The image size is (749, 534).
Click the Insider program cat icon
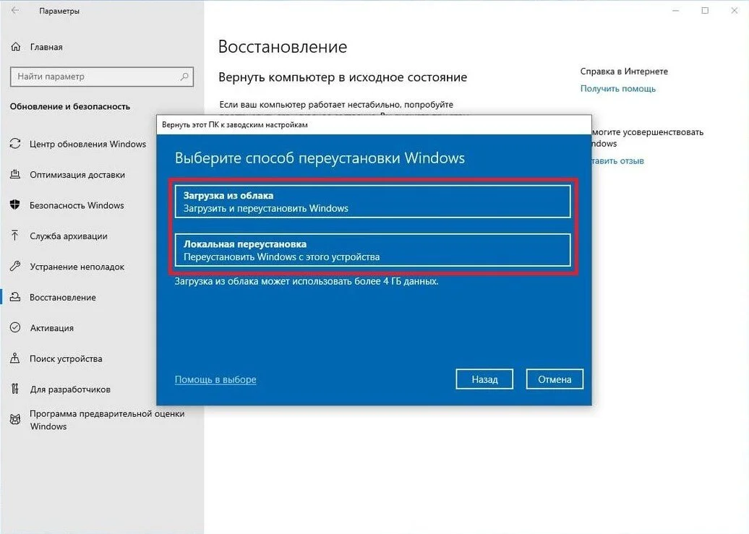click(x=15, y=420)
